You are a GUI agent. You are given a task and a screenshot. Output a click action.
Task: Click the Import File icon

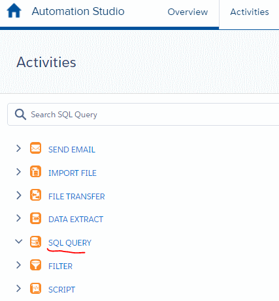(35, 171)
